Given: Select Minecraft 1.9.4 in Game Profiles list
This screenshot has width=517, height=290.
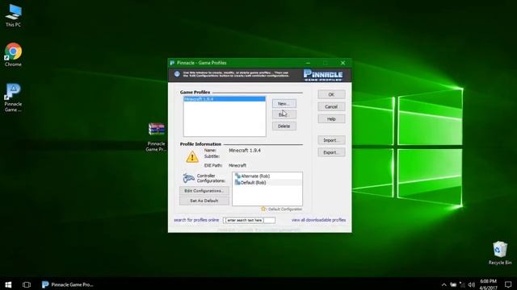Looking at the screenshot, I should 225,99.
